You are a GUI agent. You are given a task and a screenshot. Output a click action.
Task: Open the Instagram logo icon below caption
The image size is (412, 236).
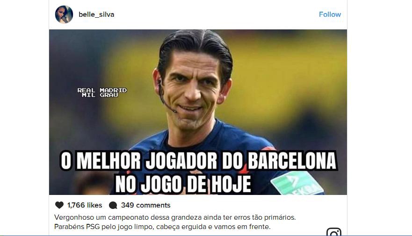(x=334, y=232)
